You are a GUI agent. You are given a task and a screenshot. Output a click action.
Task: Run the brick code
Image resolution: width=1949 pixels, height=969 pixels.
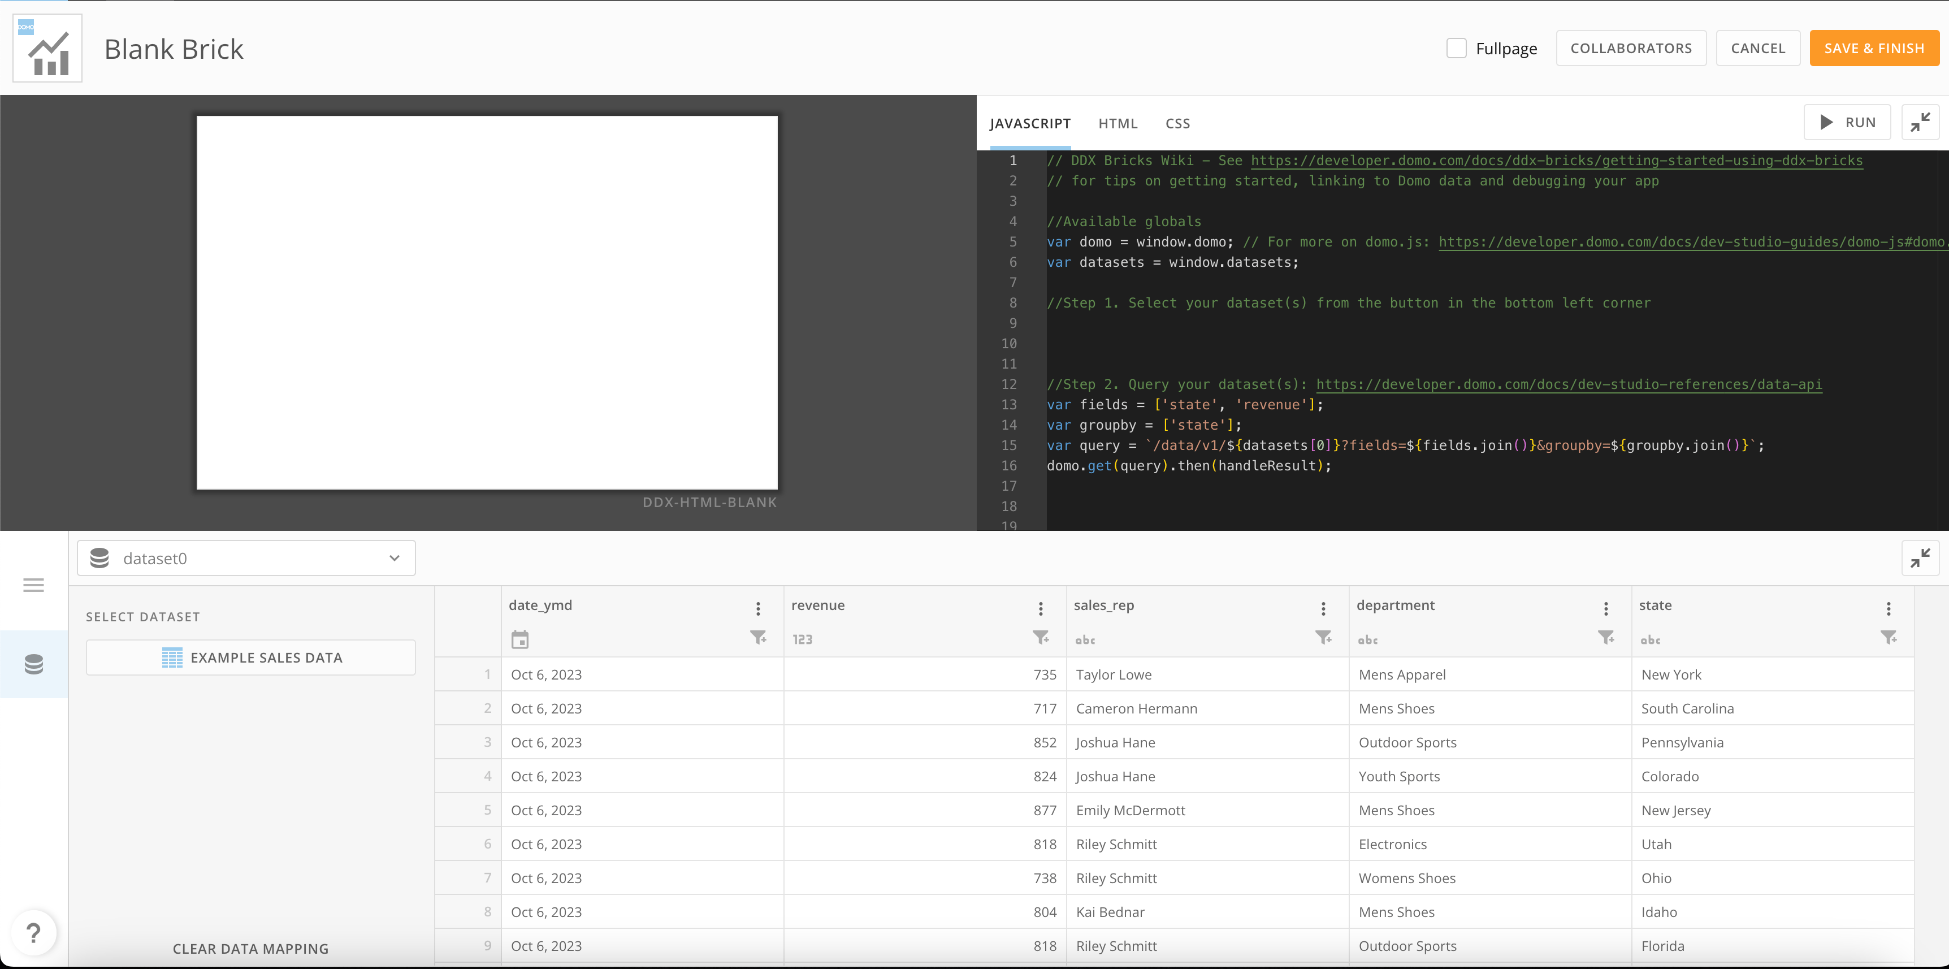pos(1848,123)
